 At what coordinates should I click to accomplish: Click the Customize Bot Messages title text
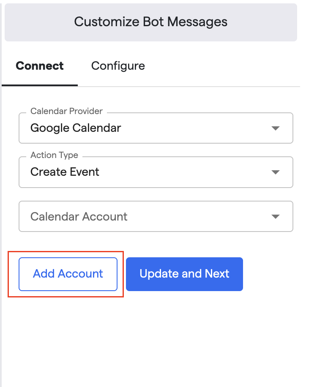[x=150, y=22]
